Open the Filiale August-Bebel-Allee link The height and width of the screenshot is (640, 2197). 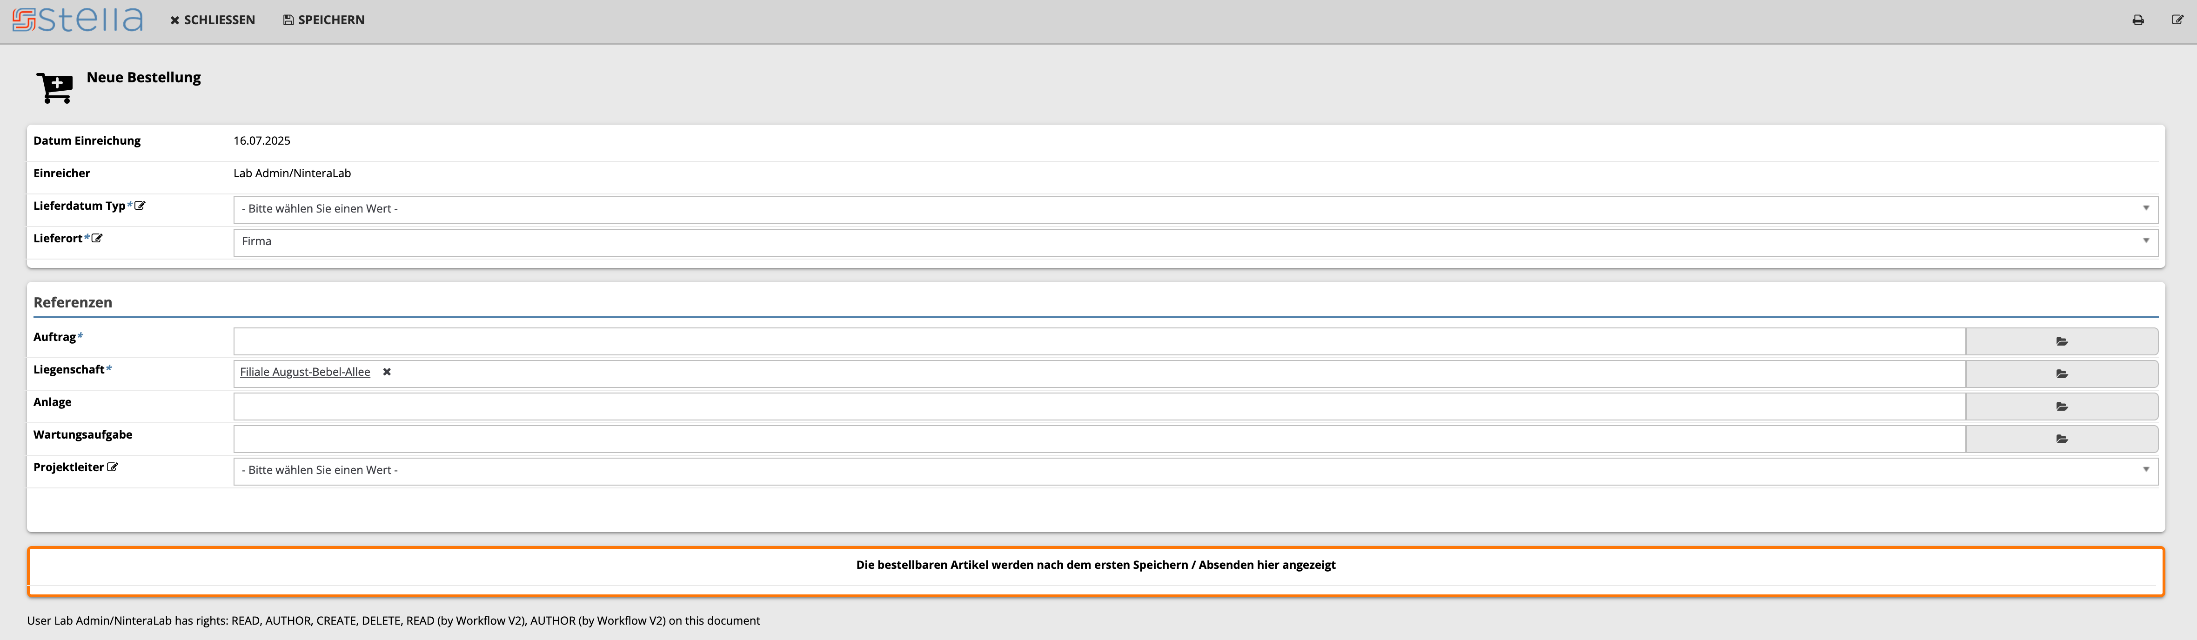[304, 372]
